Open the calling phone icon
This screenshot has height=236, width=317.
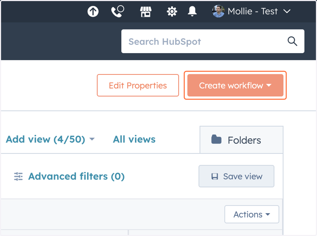(x=118, y=11)
